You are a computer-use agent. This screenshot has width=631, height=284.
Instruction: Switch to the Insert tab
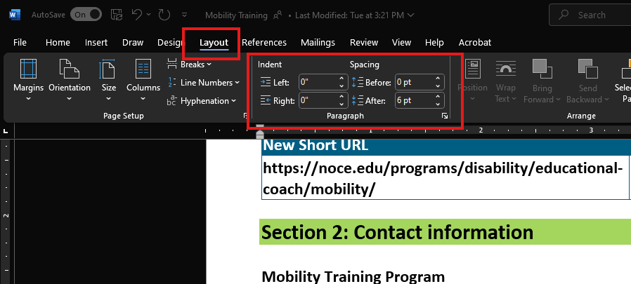[96, 43]
